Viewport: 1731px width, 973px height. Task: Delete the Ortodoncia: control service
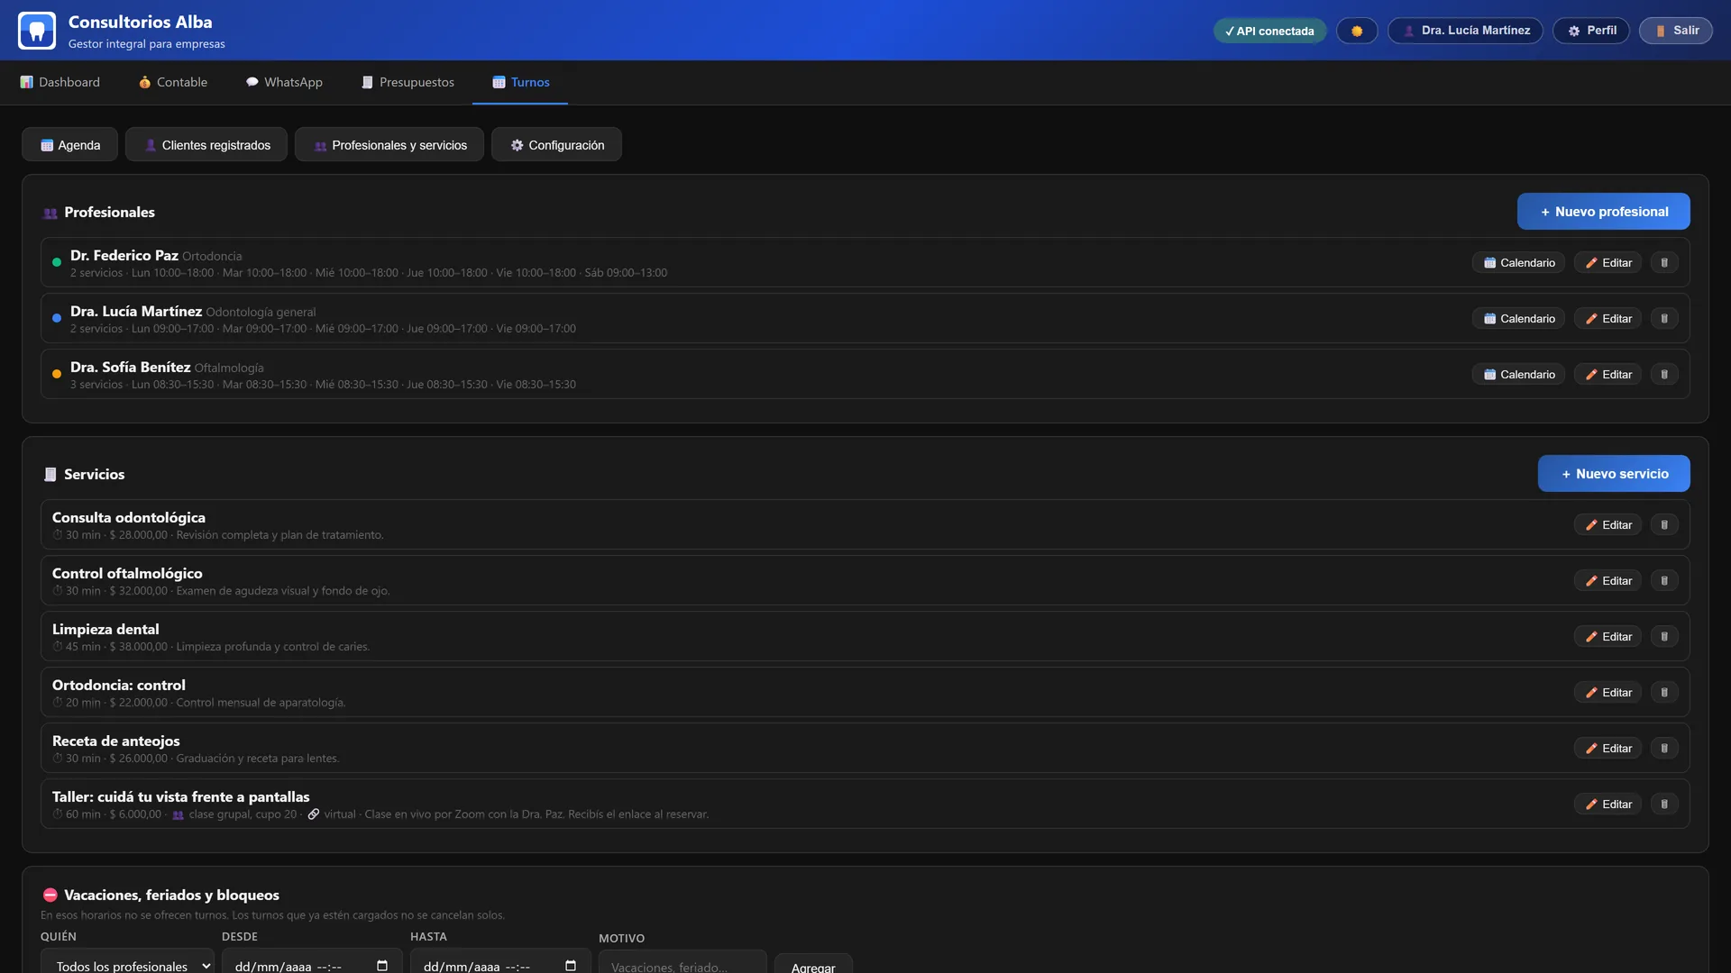[x=1664, y=693]
